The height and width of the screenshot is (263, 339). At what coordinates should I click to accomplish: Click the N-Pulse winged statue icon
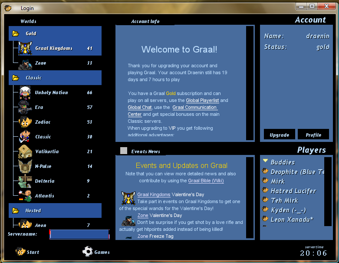(x=25, y=166)
